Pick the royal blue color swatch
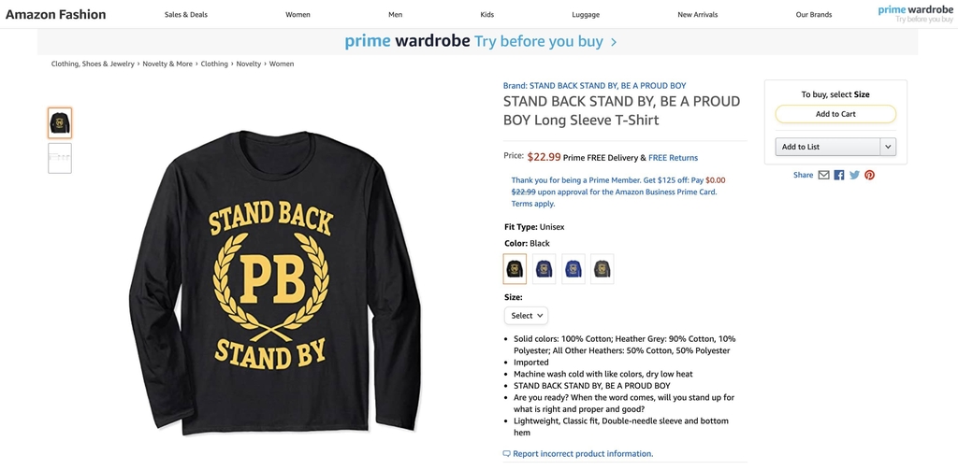Viewport: 958px width, 470px height. click(x=573, y=269)
